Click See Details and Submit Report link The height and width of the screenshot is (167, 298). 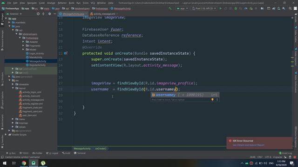pos(248,145)
